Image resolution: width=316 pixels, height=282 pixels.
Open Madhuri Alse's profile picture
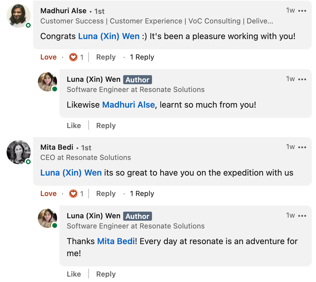tap(19, 16)
